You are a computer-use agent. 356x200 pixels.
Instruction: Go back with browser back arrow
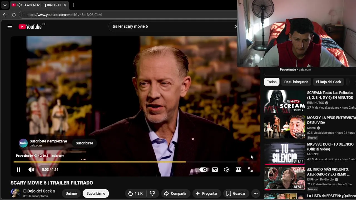click(x=5, y=15)
